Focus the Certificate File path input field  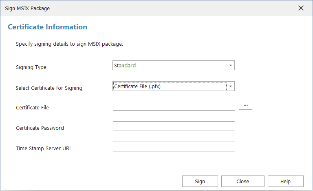click(x=174, y=106)
